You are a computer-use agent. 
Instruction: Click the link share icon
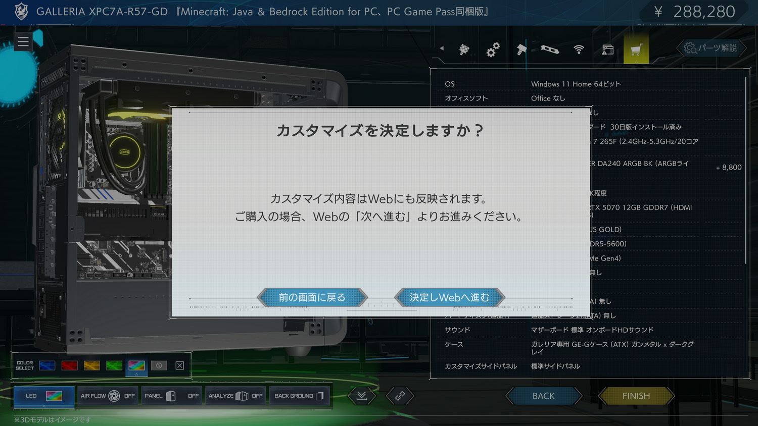pyautogui.click(x=400, y=396)
